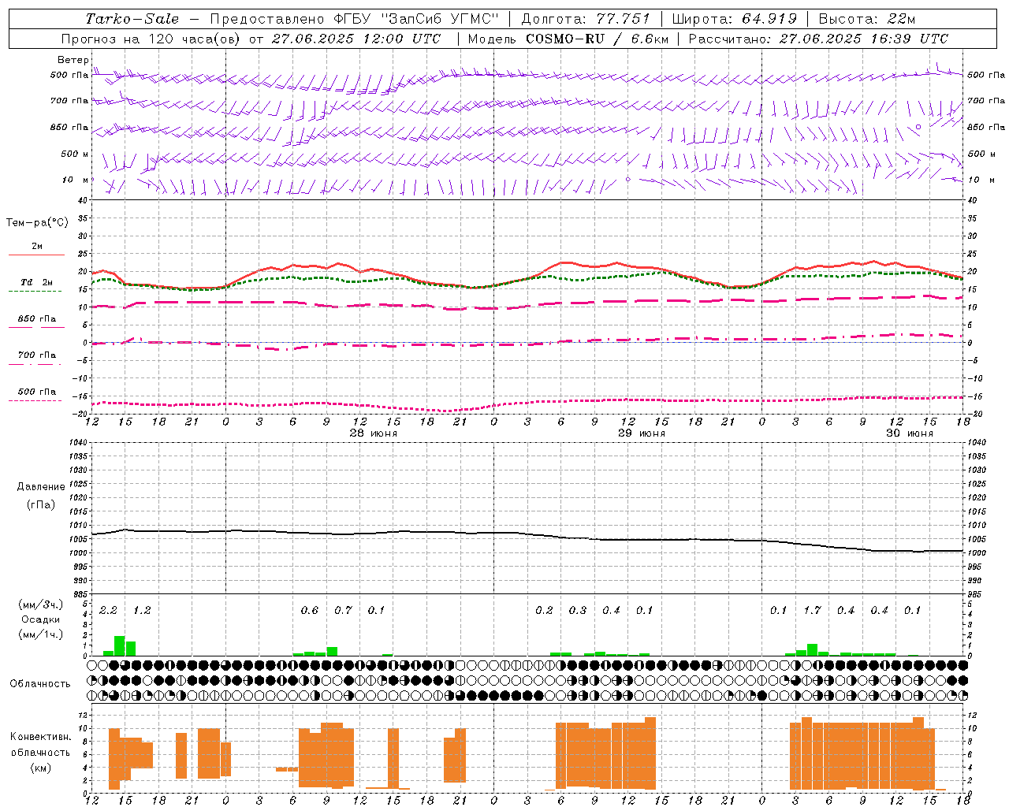
Task: Click the 3-hour precipitation value 0.2
Action: (544, 611)
